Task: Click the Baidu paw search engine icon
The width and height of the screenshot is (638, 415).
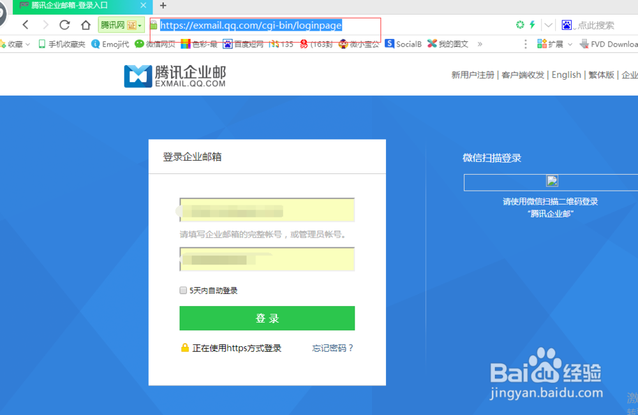Action: pyautogui.click(x=567, y=25)
